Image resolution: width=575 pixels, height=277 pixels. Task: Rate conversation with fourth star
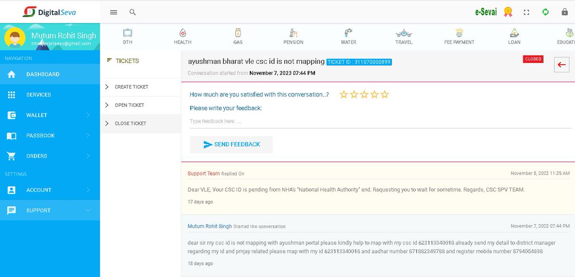pyautogui.click(x=374, y=94)
